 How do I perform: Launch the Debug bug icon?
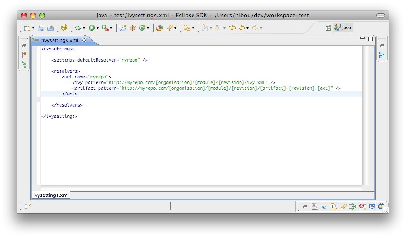78,28
